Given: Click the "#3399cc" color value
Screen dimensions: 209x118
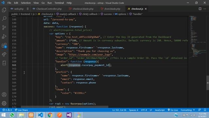Looking at the screenshot, I should click(80, 93).
